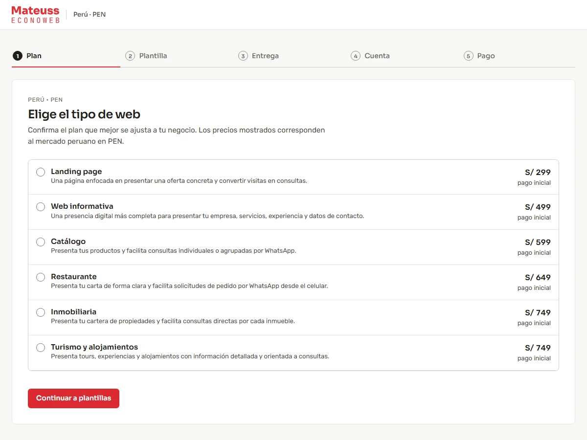Open the Plan step tab

click(x=66, y=56)
